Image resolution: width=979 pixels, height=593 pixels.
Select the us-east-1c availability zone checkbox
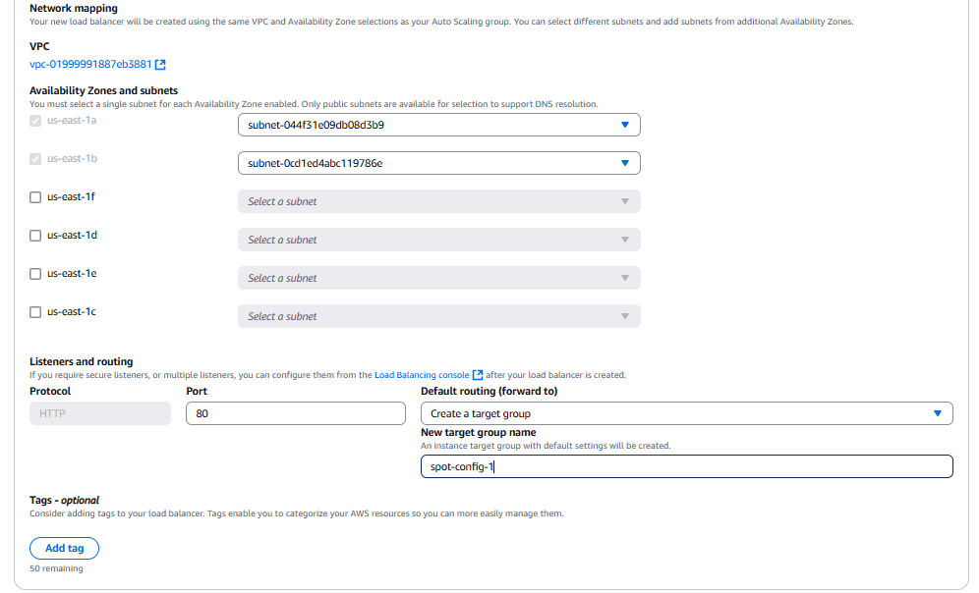(36, 312)
